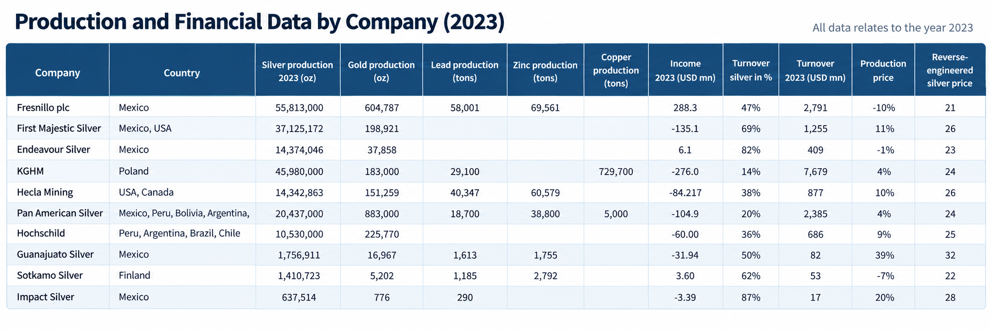
Task: Click silver production value 55,813,000
Action: pos(299,108)
